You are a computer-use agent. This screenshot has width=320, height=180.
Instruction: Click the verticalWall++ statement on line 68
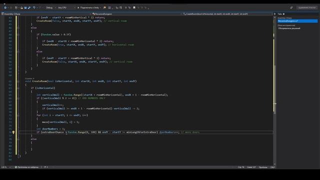pyautogui.click(x=53, y=105)
